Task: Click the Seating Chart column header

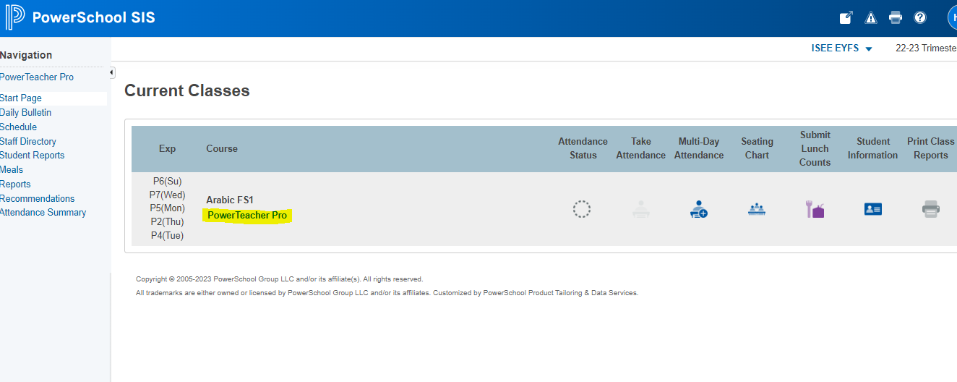Action: click(x=757, y=148)
